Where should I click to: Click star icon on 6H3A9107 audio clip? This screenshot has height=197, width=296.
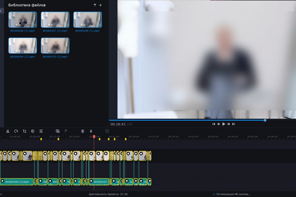pyautogui.click(x=91, y=181)
